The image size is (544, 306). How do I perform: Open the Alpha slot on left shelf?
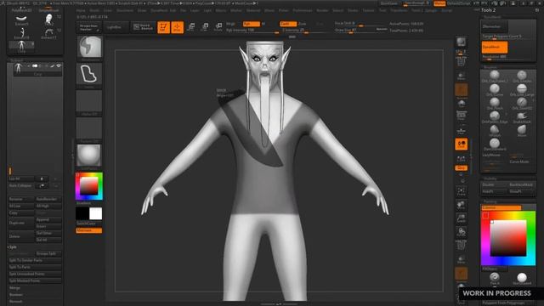pos(89,101)
